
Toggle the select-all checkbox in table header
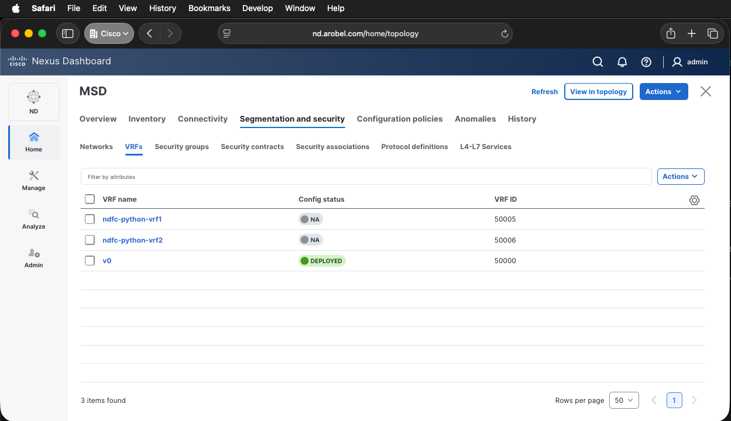[x=90, y=199]
